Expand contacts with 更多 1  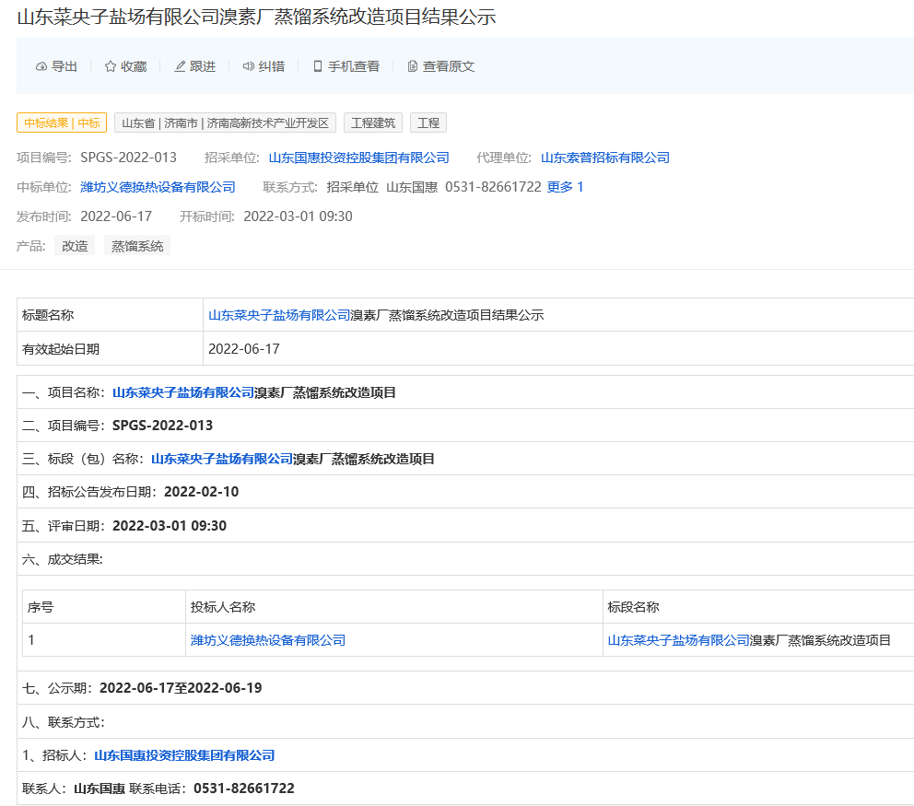566,187
